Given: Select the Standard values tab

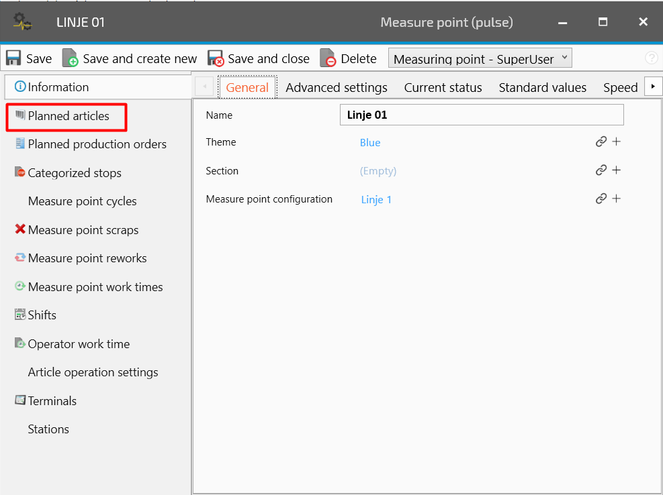Looking at the screenshot, I should [542, 88].
